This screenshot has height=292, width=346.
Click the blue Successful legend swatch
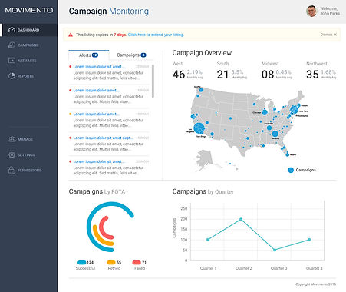point(81,263)
